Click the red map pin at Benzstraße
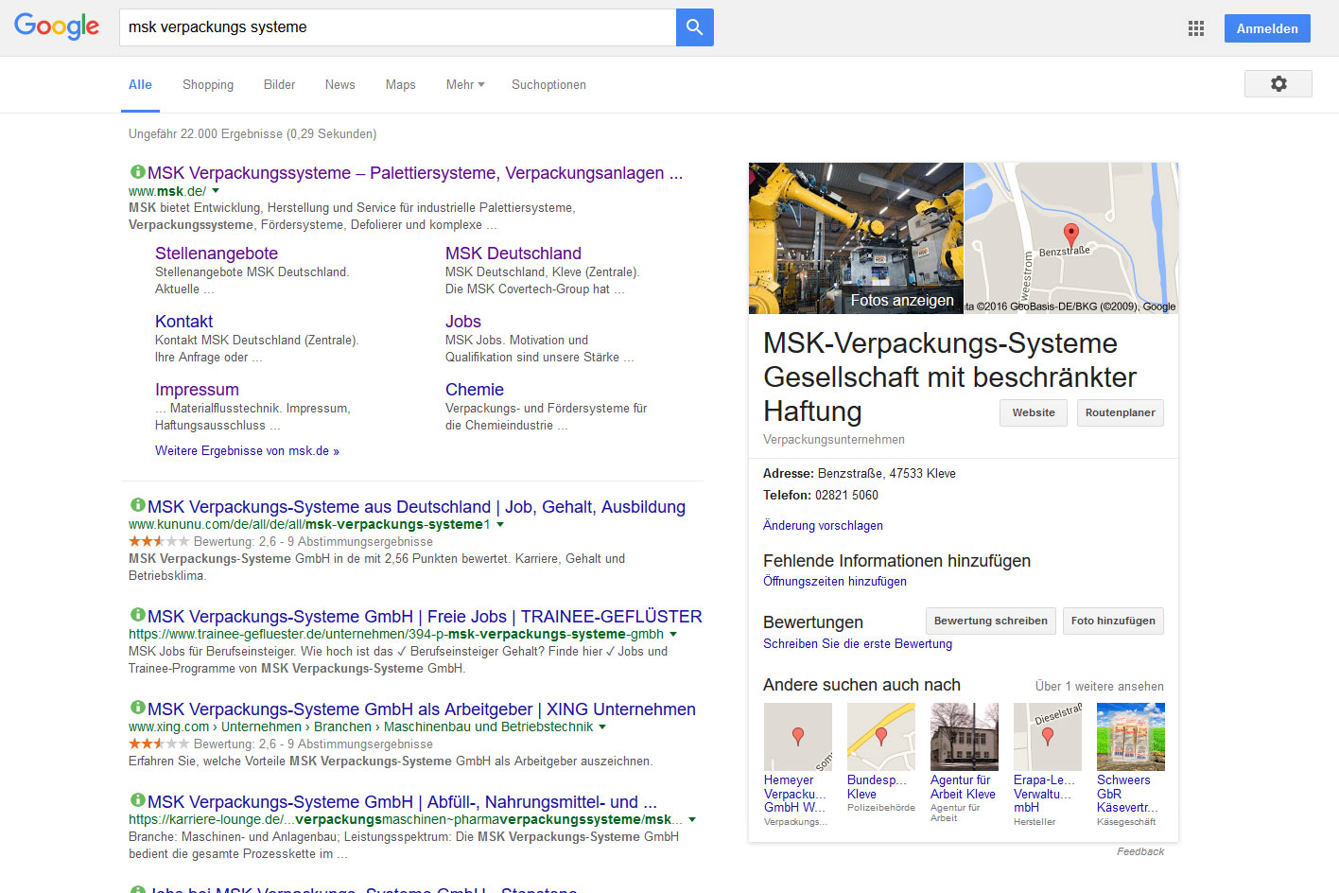The width and height of the screenshot is (1339, 893). coord(1070,234)
